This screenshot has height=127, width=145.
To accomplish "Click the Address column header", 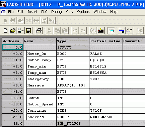I will [13, 41].
